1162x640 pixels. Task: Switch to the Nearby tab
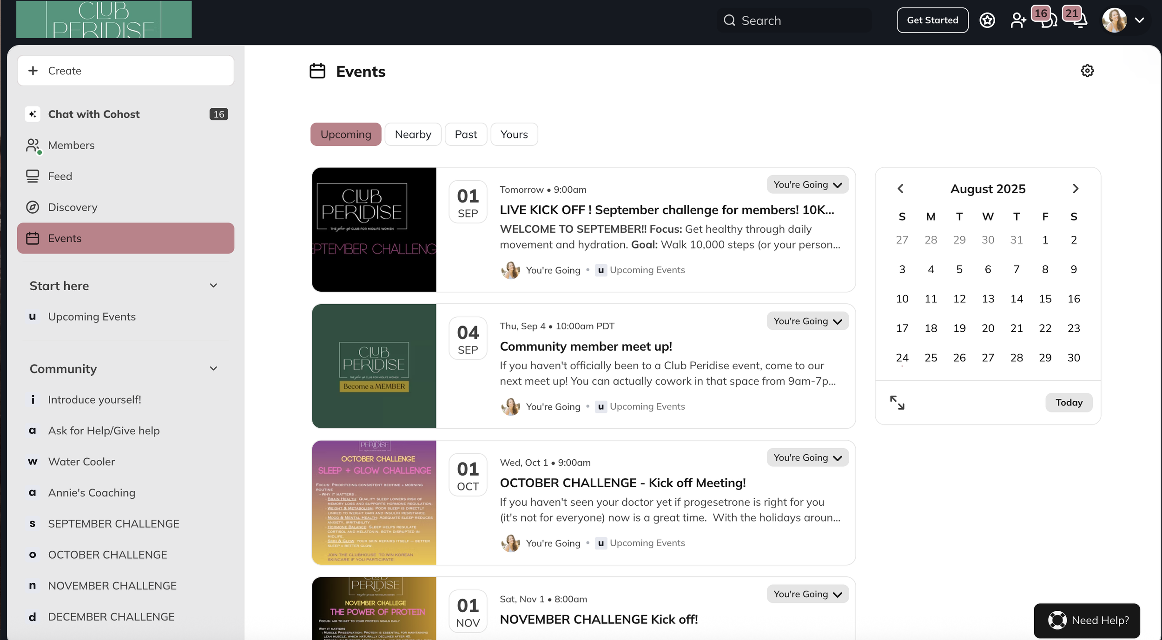coord(413,134)
